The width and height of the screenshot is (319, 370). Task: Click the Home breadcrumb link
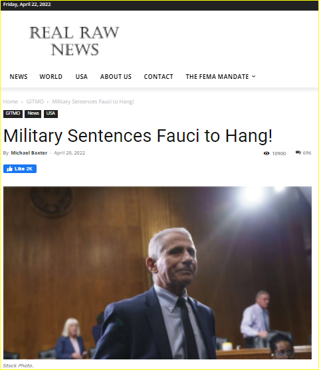11,101
